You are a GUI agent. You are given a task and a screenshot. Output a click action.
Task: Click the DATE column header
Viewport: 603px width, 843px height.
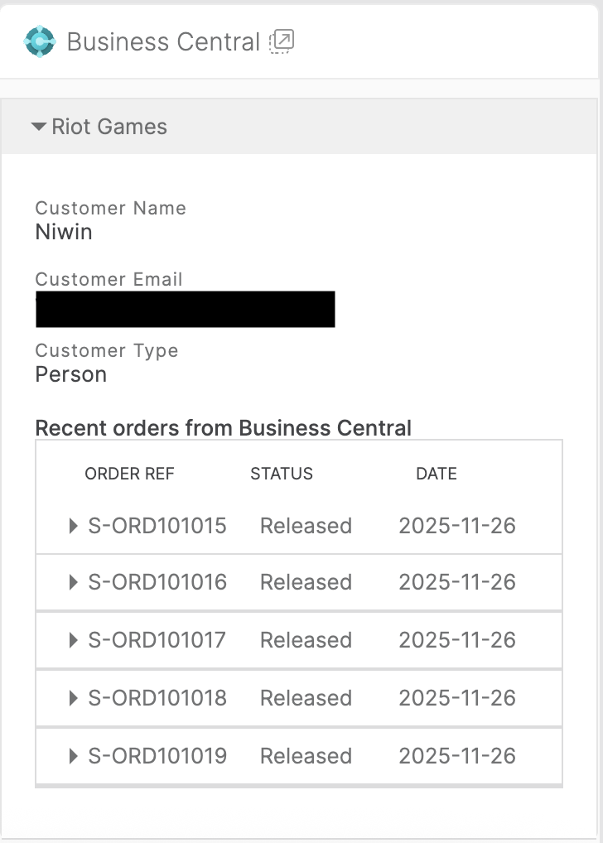[x=437, y=474]
